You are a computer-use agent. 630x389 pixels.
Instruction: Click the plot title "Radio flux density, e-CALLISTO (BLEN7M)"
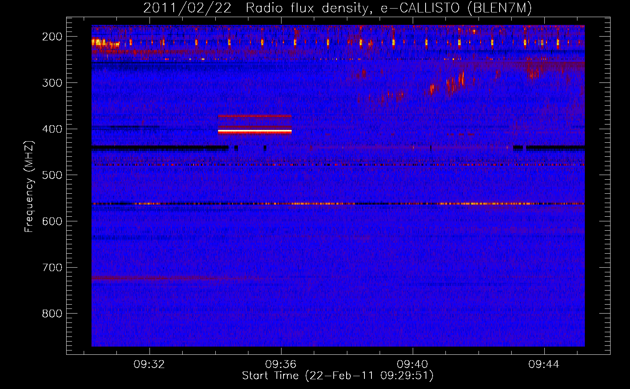coord(389,8)
